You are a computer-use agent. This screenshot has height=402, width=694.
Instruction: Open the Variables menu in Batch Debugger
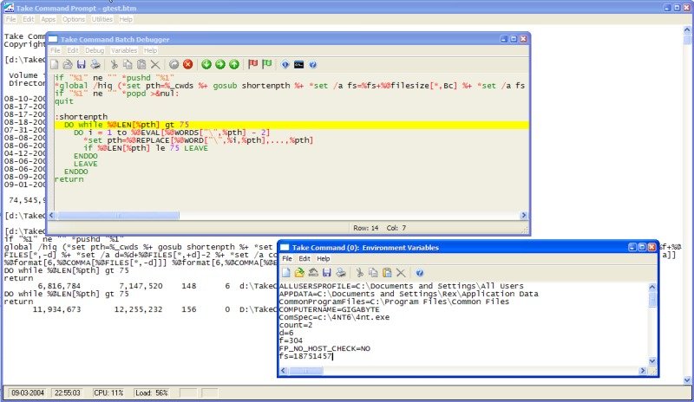coord(124,50)
